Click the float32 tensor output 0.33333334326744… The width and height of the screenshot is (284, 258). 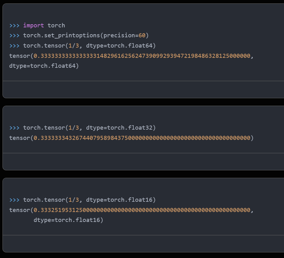[x=142, y=138]
